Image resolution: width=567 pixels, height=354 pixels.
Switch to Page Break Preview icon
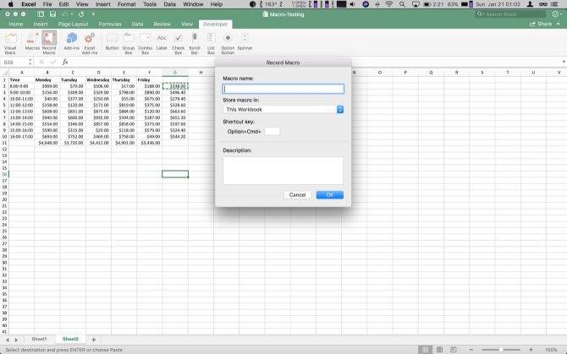[x=454, y=350]
